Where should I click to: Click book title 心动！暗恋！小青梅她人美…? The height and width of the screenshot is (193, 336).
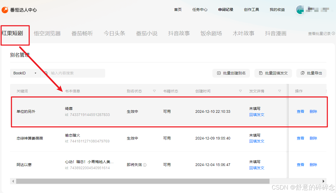[89, 162]
